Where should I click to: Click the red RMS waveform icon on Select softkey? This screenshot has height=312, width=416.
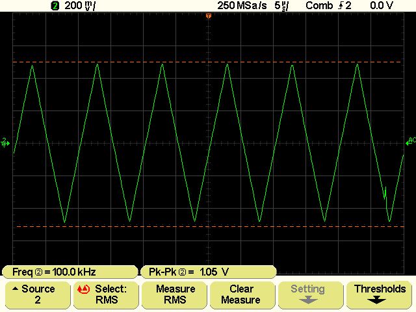[83, 289]
